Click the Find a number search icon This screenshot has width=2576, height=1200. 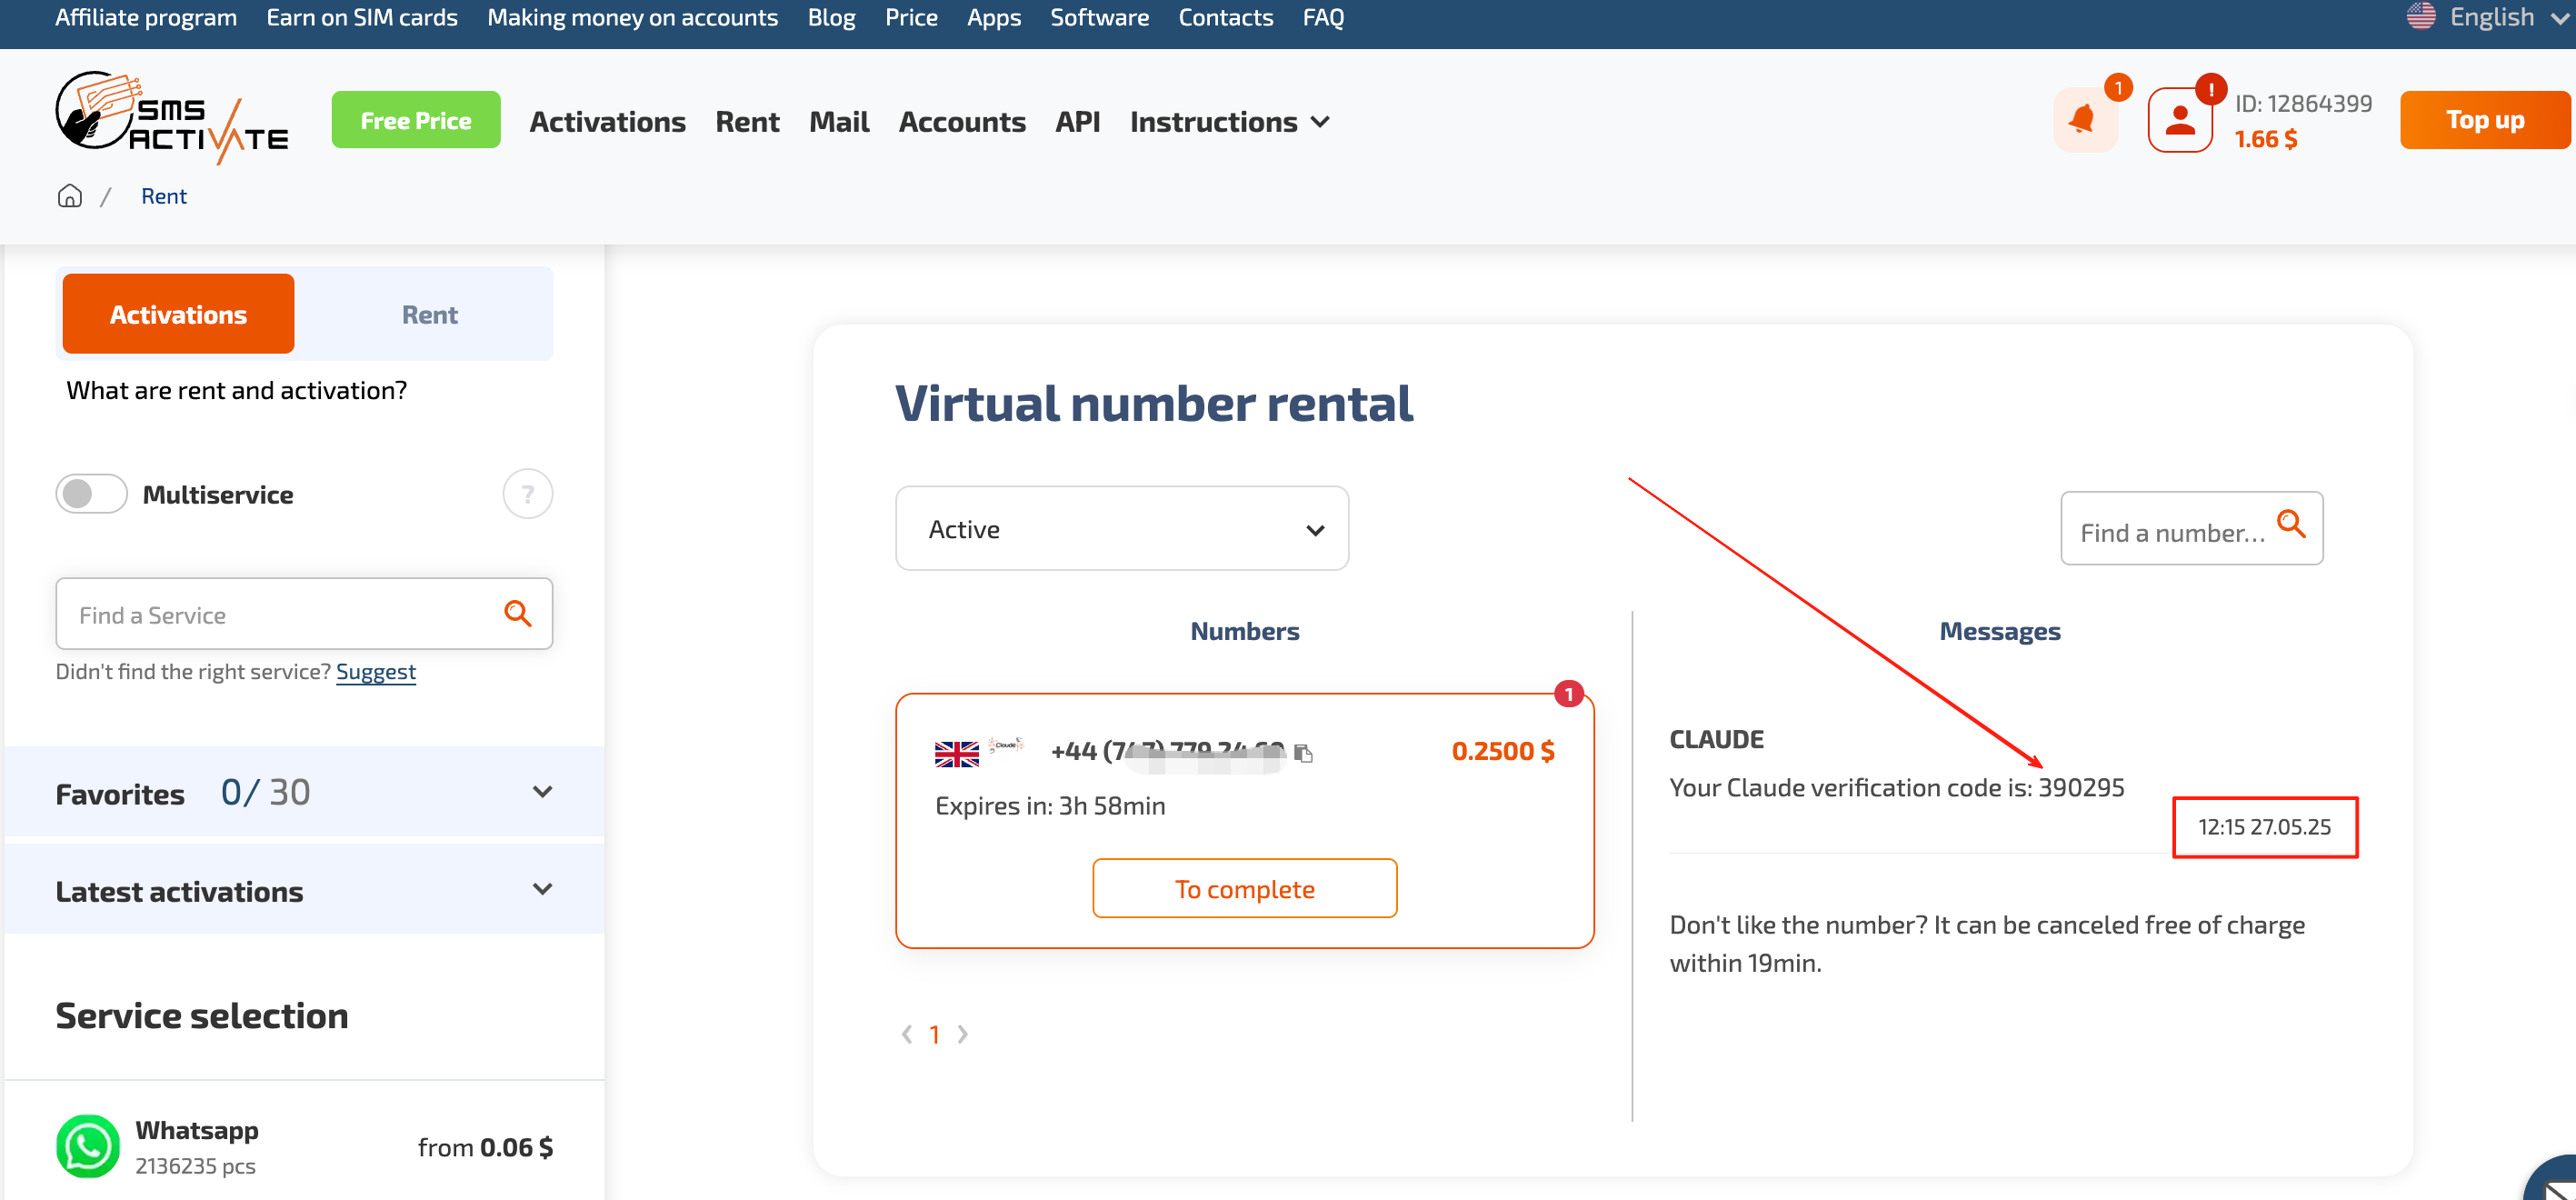[x=2290, y=523]
